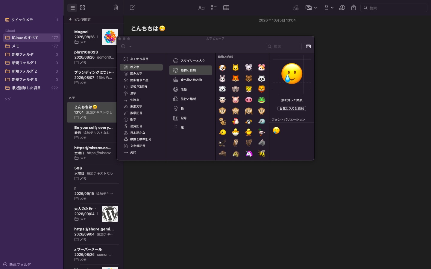Open スマイリーと人々 emoji subcategory
This screenshot has height=269, width=431.
click(191, 61)
